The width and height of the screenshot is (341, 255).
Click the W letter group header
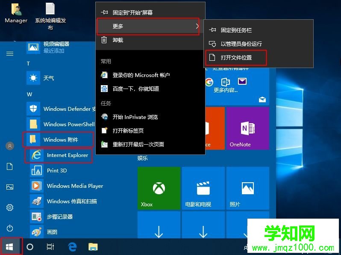pos(29,94)
